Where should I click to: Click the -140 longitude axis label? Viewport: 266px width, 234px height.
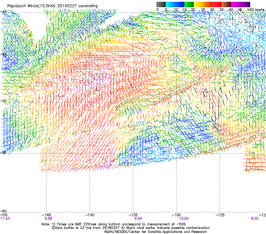pyautogui.click(x=90, y=215)
